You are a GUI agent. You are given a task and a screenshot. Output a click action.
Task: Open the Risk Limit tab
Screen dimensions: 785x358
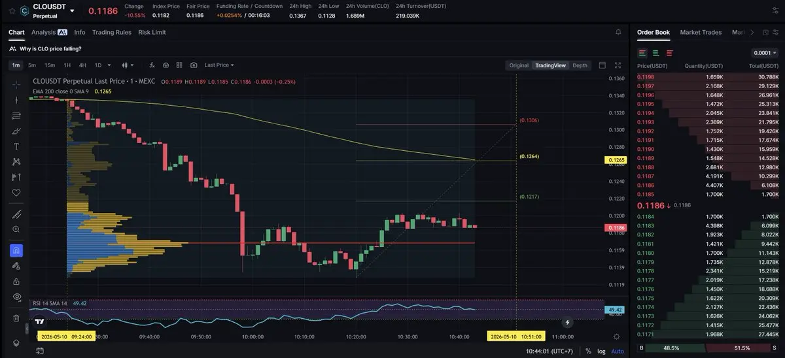pyautogui.click(x=152, y=32)
